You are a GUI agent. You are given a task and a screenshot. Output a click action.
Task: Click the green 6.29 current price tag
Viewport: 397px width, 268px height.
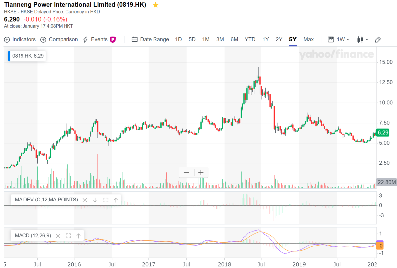click(383, 133)
